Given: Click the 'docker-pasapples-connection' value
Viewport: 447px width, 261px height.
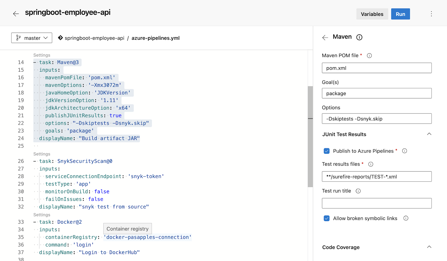Looking at the screenshot, I should 148,237.
